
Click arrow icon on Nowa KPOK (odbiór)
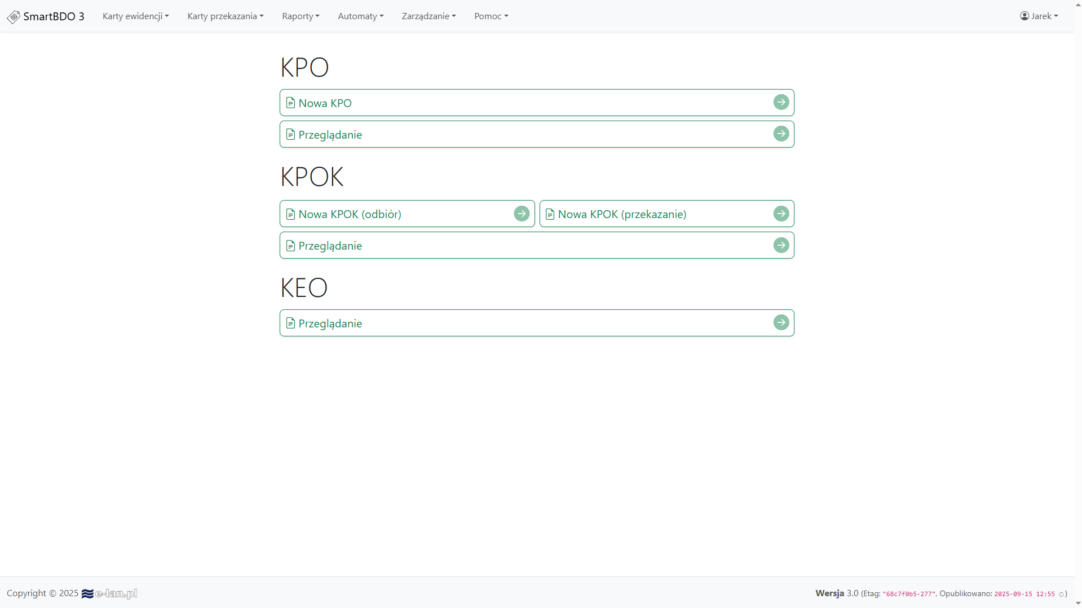(522, 214)
